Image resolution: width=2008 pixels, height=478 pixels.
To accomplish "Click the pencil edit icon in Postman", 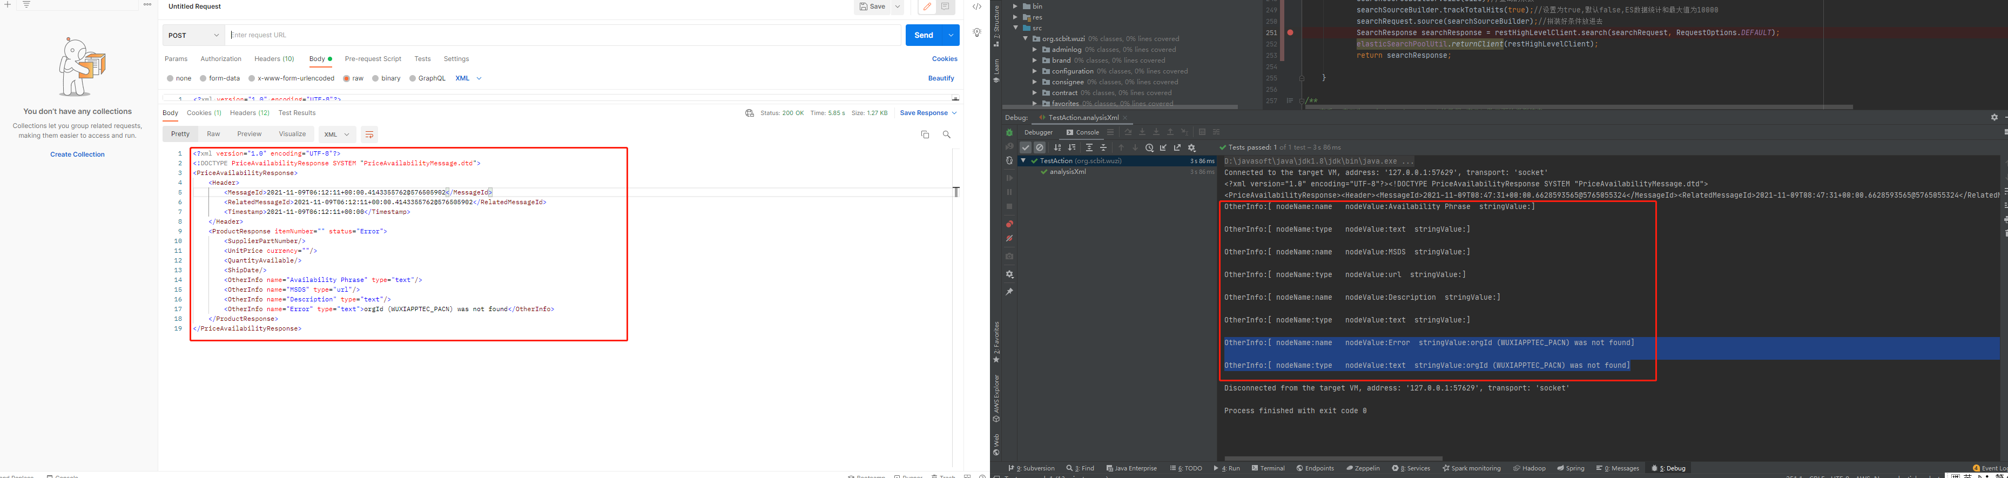I will 927,6.
